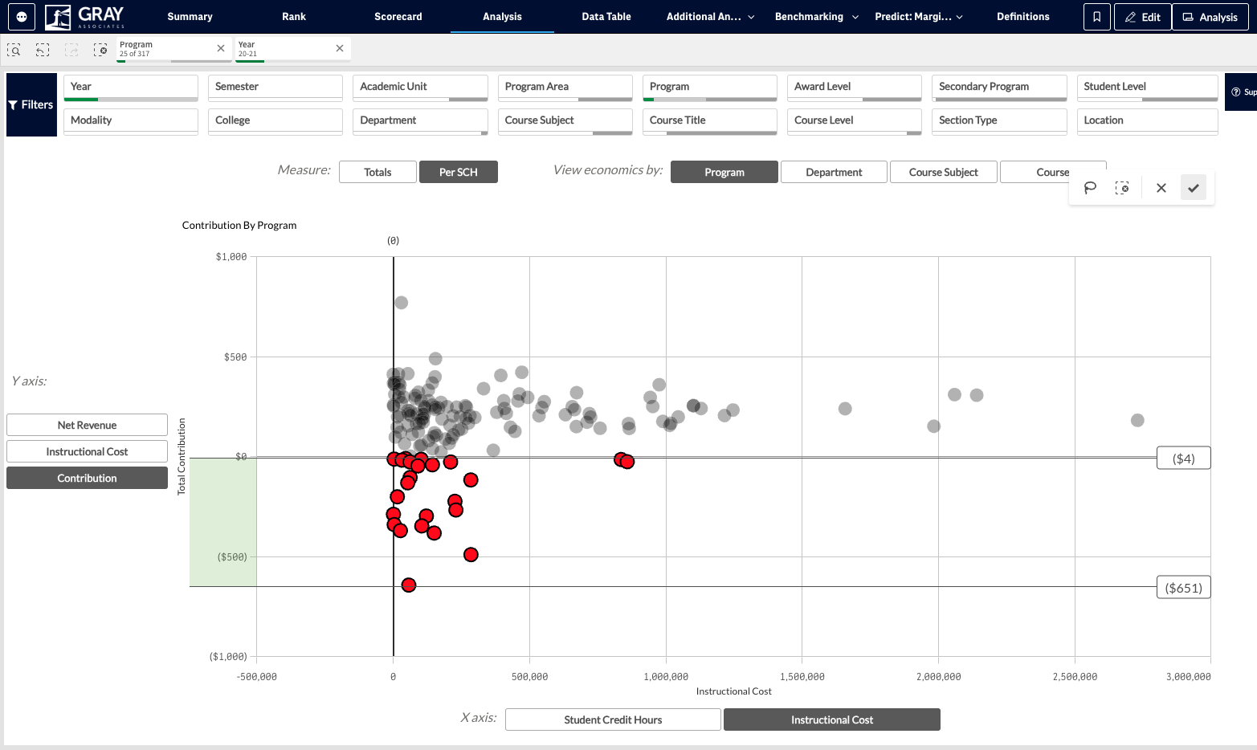Open the Year filter dropdown

(131, 88)
